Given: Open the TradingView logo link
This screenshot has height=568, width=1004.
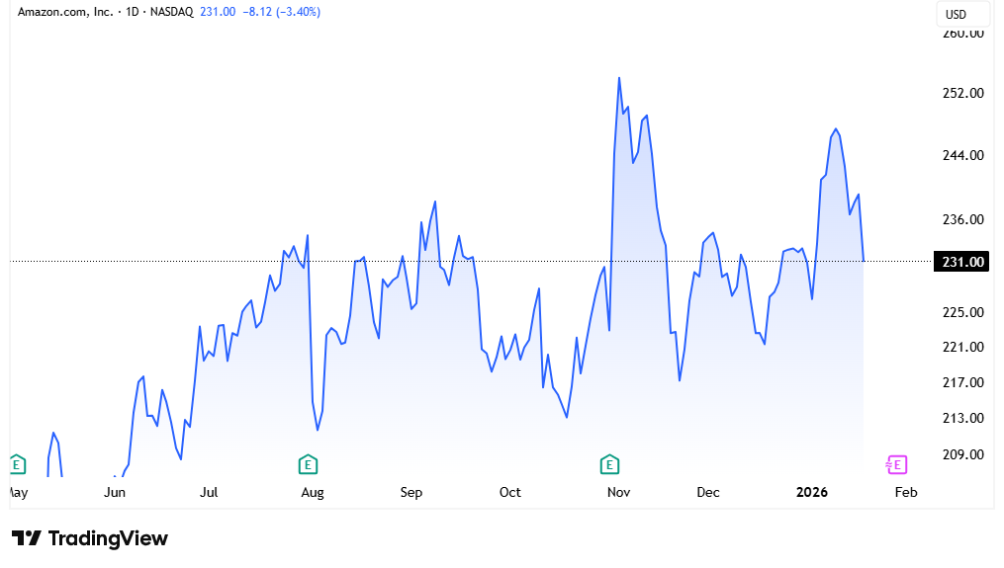Looking at the screenshot, I should 90,538.
